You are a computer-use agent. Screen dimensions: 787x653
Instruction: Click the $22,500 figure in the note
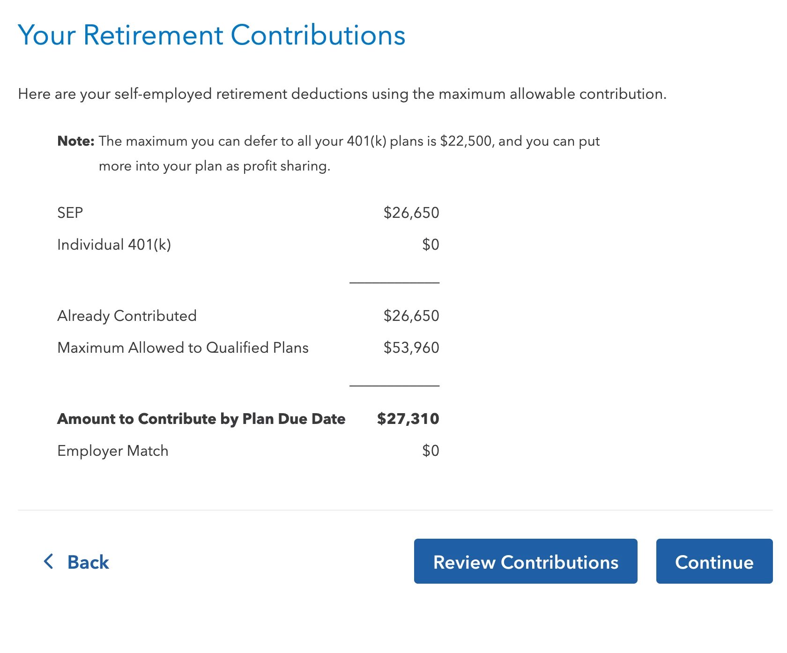[x=466, y=141]
